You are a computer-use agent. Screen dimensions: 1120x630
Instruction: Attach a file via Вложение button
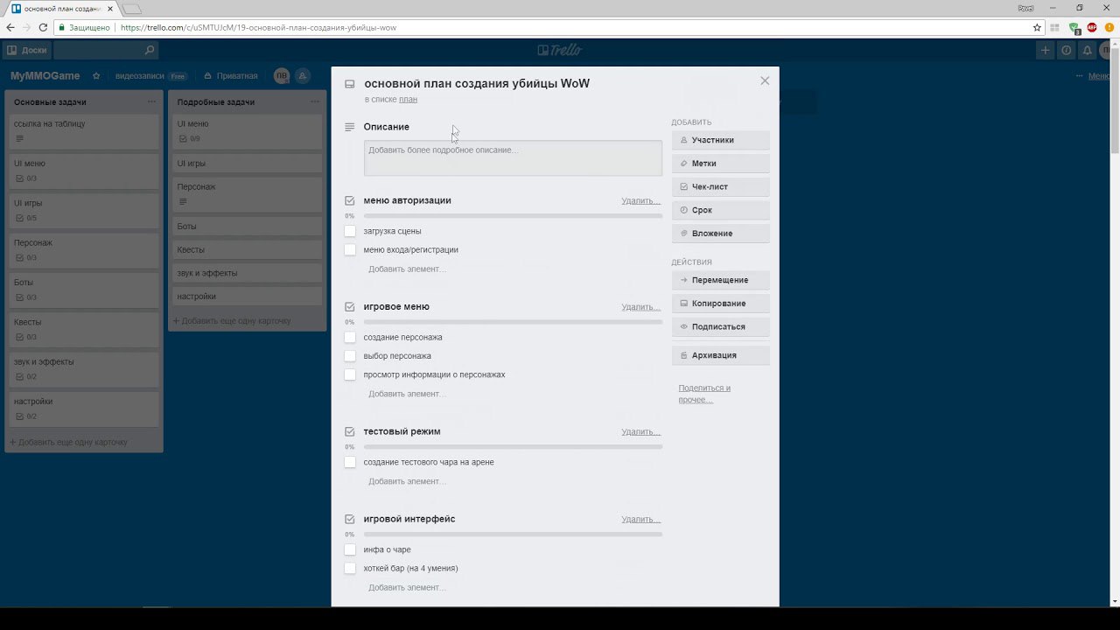(x=721, y=234)
